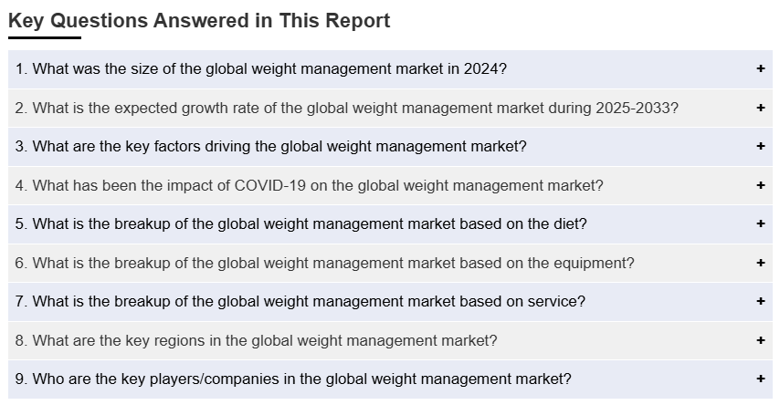Open the expected growth rate 2025-2033 question
Viewport: 780px width, 405px height.
[346, 108]
